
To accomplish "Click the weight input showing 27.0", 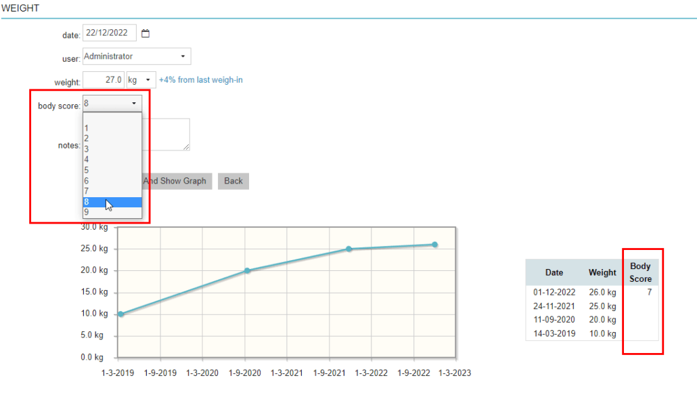I will coord(105,79).
